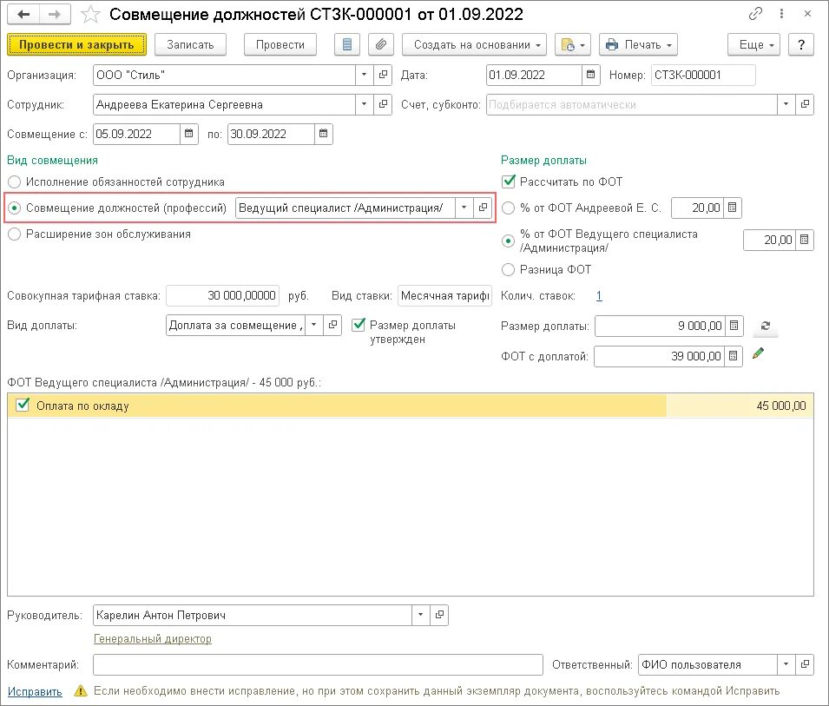This screenshot has width=829, height=706.
Task: Click into the Комментарий input field
Action: click(x=318, y=664)
